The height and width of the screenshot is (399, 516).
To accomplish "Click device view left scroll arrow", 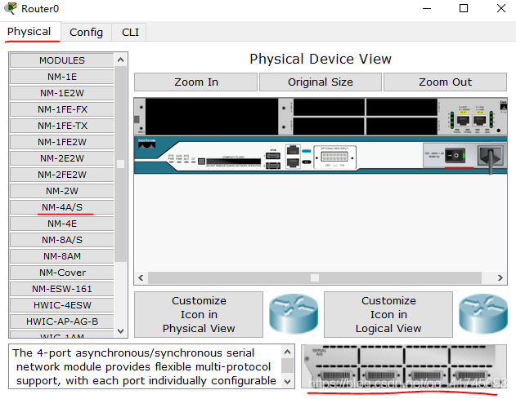I will click(x=141, y=277).
